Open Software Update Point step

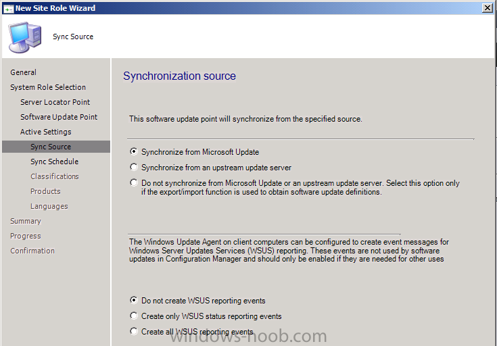(59, 117)
